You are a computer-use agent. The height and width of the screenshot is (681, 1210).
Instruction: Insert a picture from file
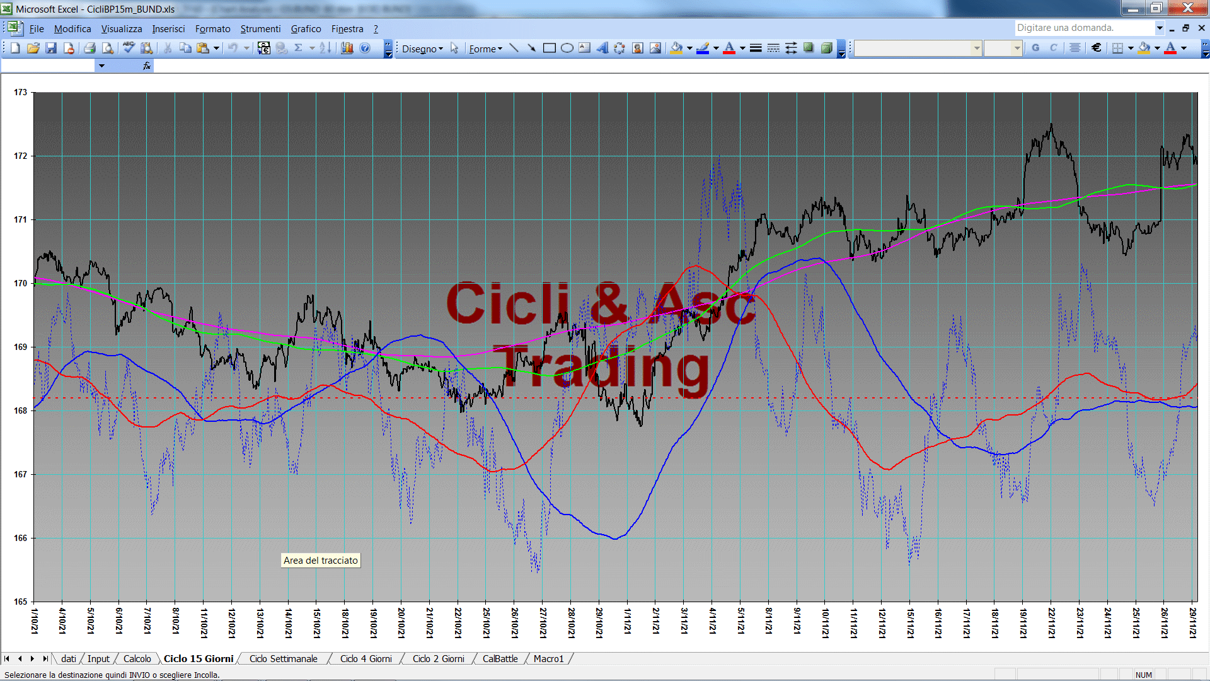pyautogui.click(x=655, y=48)
